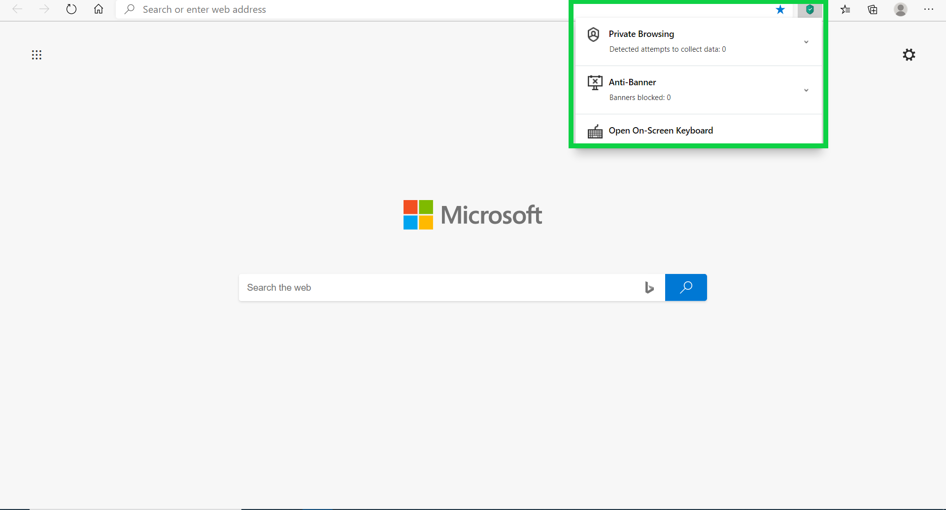Open the app launcher dots grid
This screenshot has height=510, width=946.
pos(36,55)
